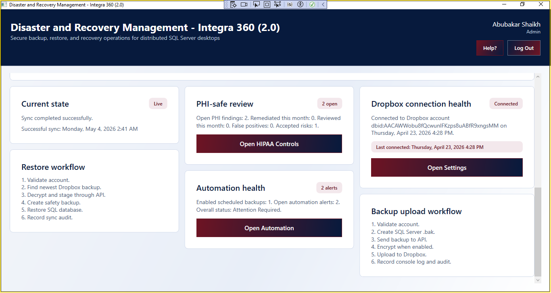The height and width of the screenshot is (293, 551).
Task: Click the Connected status badge
Action: tap(506, 104)
